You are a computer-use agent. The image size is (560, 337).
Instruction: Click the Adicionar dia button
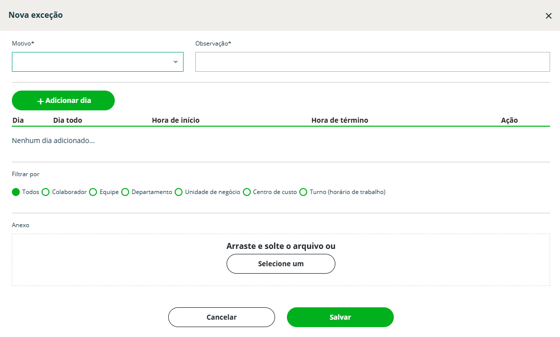[63, 100]
